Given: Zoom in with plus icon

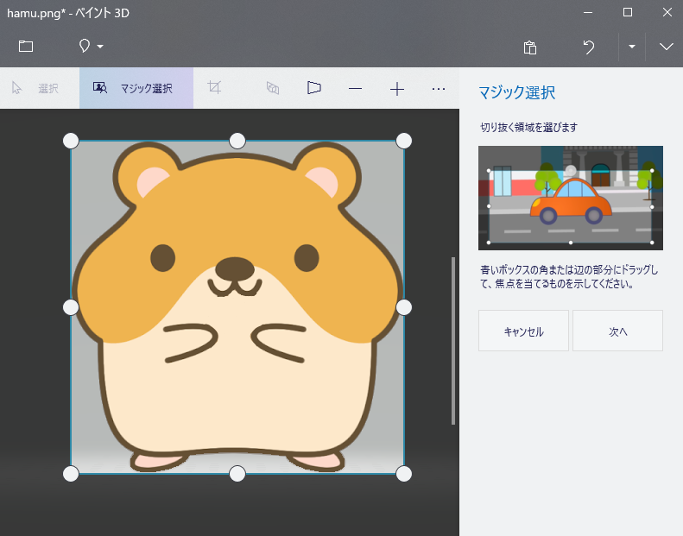Looking at the screenshot, I should pyautogui.click(x=397, y=89).
